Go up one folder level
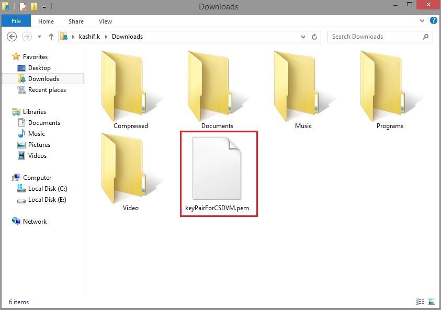The height and width of the screenshot is (310, 441). (51, 37)
